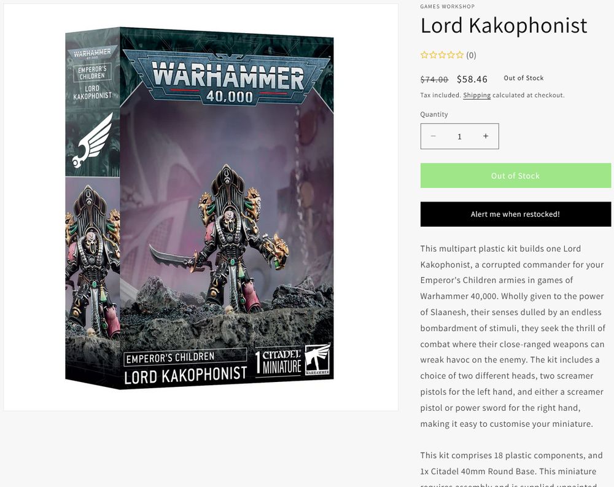Screen dimensions: 614x487
Task: Click the fifth rating star
Action: [460, 55]
